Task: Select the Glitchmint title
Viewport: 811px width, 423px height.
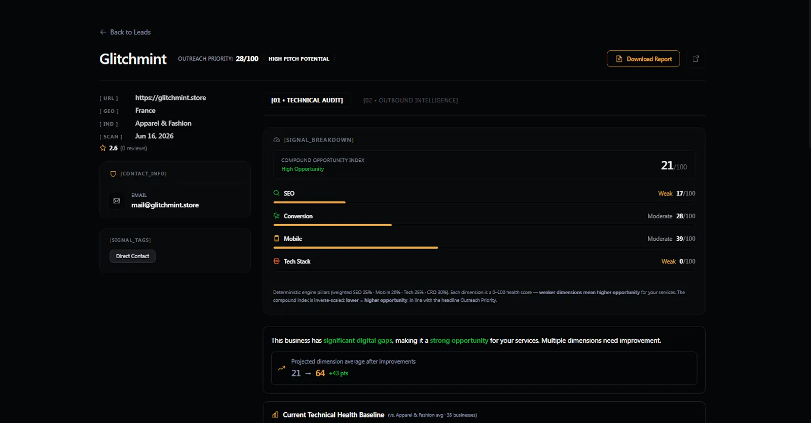Action: point(133,59)
